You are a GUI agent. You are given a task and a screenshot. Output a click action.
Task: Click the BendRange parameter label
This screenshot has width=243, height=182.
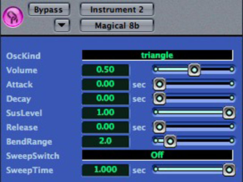click(29, 142)
